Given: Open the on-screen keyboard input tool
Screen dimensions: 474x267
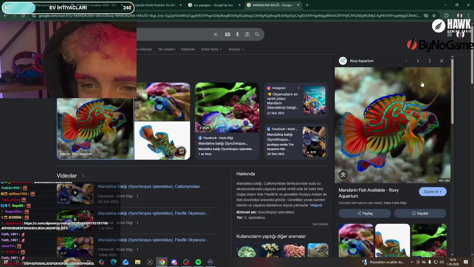Looking at the screenshot, I should click(228, 34).
